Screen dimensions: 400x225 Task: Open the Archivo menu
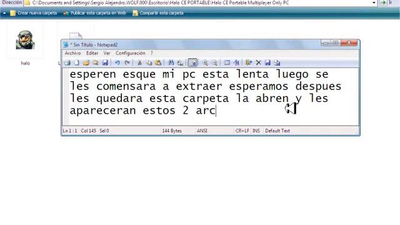pos(72,53)
